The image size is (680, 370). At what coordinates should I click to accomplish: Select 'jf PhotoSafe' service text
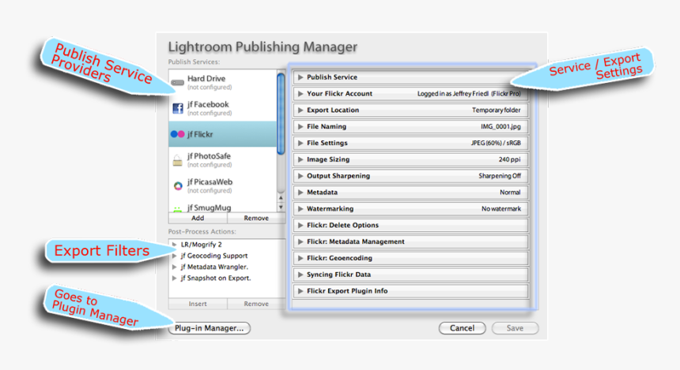pyautogui.click(x=209, y=155)
